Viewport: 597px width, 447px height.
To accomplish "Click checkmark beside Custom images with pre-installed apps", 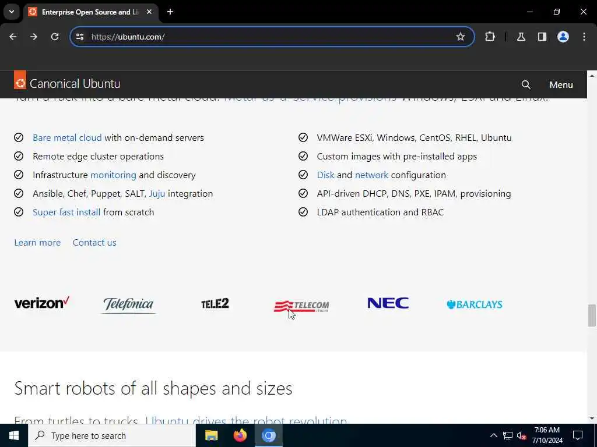I will point(303,156).
